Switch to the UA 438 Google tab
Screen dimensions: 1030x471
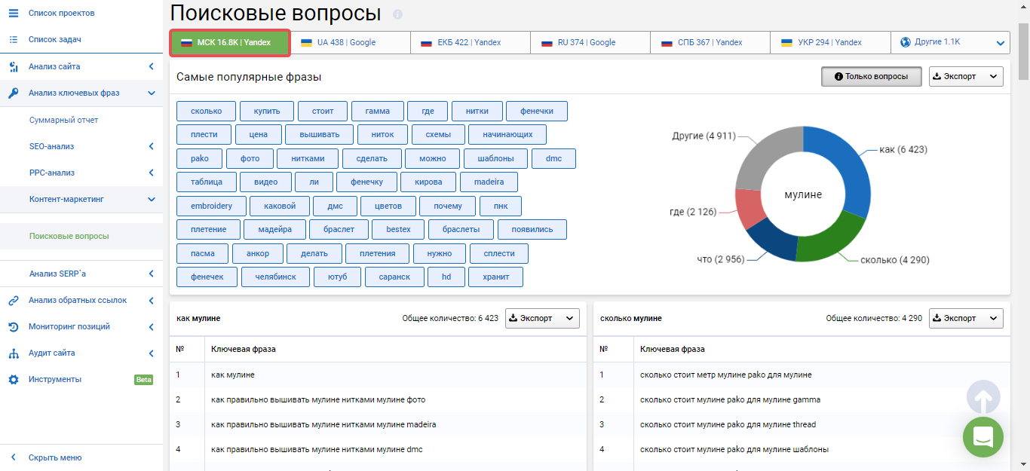pyautogui.click(x=350, y=43)
